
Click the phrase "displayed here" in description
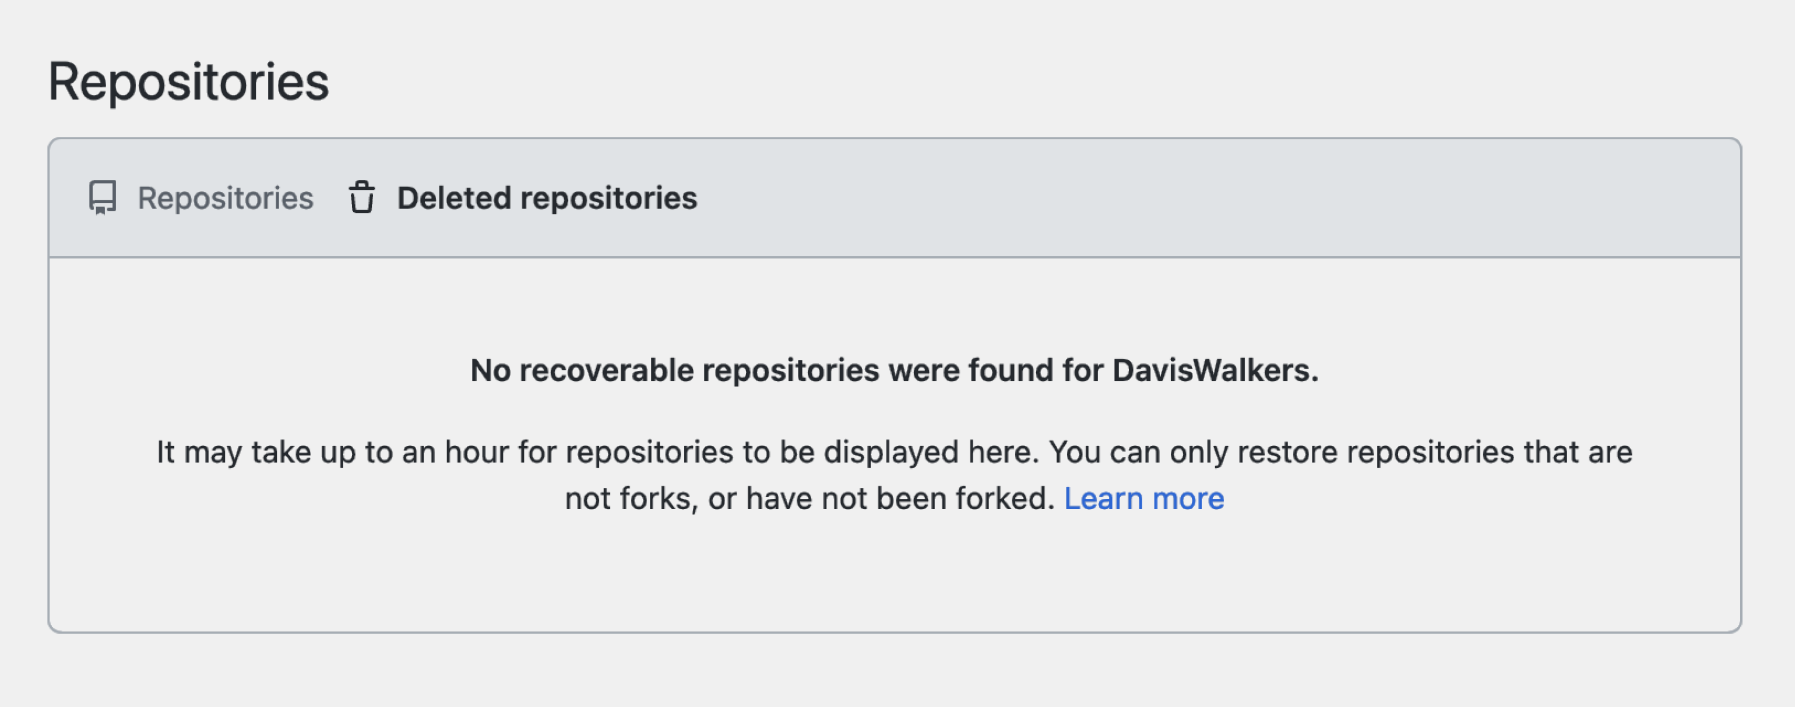tap(931, 452)
